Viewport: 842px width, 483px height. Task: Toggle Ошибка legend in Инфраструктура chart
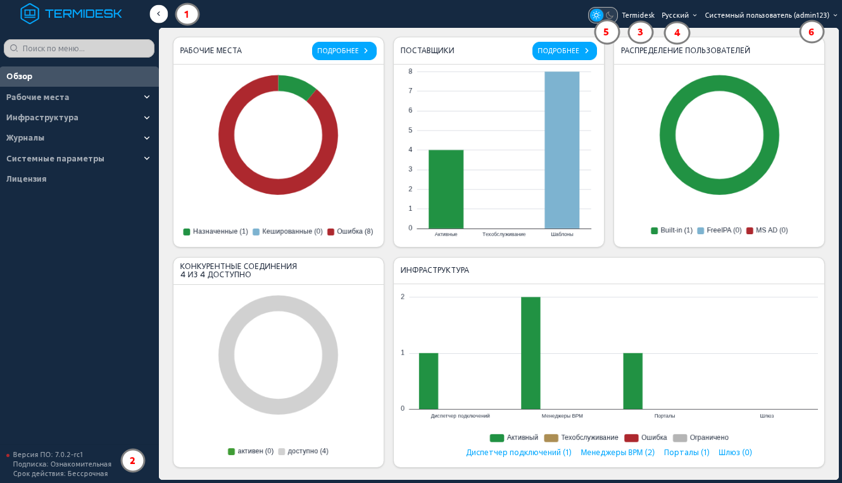646,438
